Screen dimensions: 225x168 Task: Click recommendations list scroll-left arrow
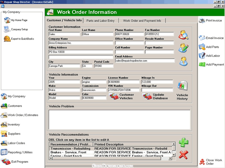point(51,158)
